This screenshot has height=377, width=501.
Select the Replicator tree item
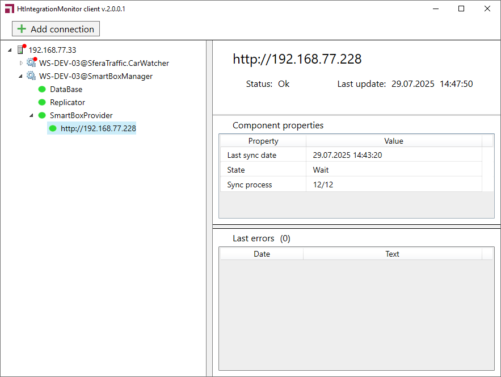click(x=68, y=102)
